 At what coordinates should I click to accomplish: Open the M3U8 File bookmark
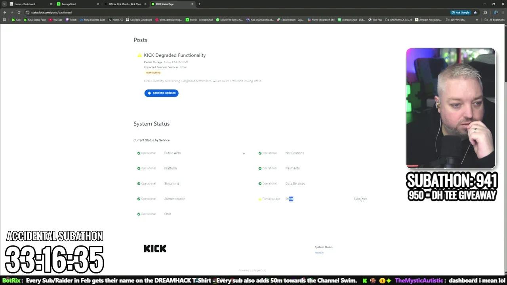click(x=229, y=20)
